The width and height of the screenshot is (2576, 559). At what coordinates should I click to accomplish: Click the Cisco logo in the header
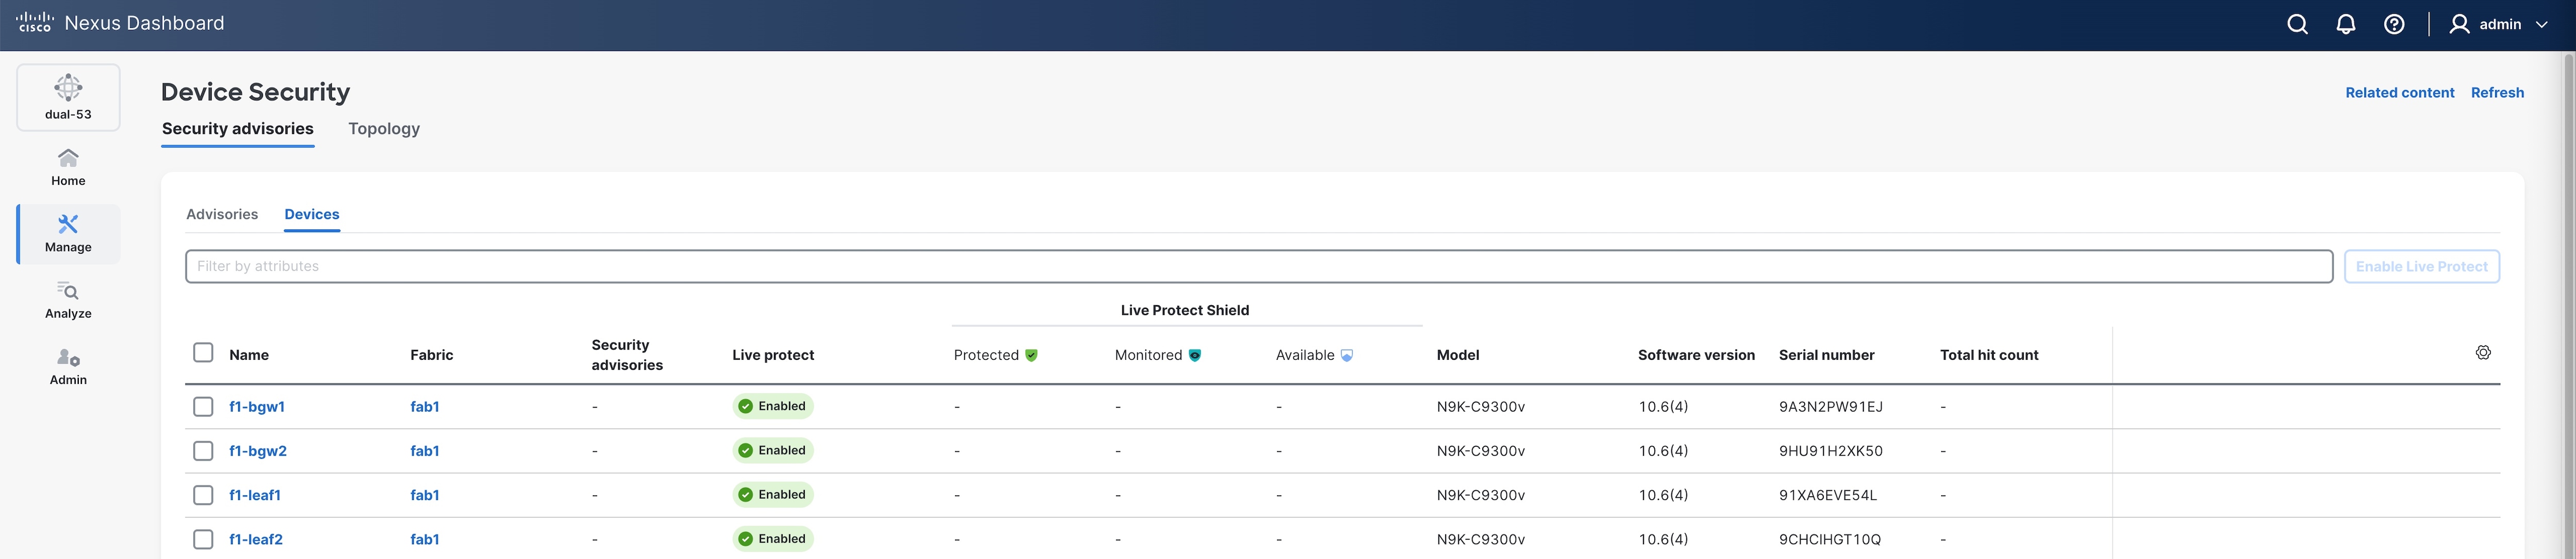click(35, 22)
